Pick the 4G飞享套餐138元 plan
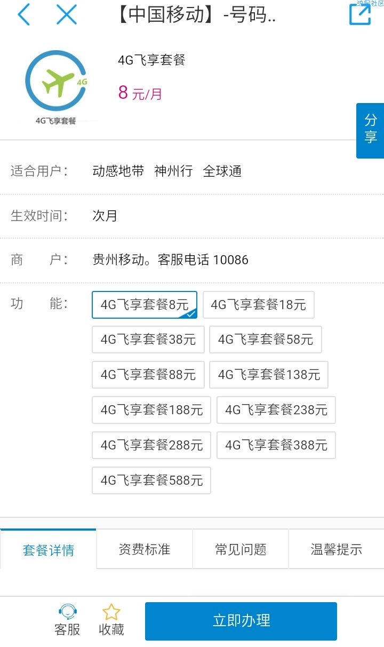 coord(269,375)
